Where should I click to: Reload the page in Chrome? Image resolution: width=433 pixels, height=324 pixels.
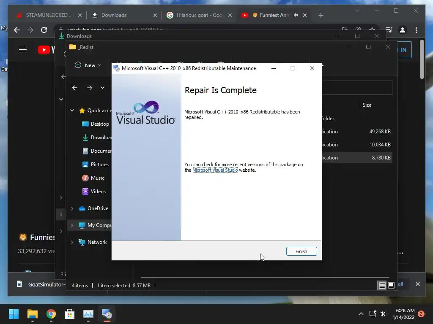click(x=44, y=30)
